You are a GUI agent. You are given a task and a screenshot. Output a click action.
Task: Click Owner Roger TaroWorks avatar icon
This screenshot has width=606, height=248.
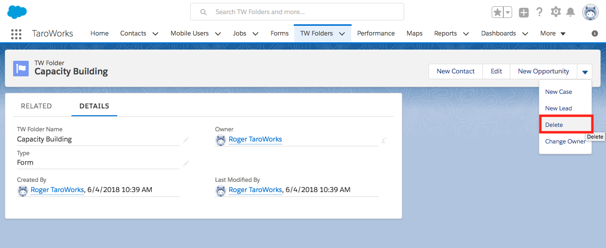click(221, 140)
